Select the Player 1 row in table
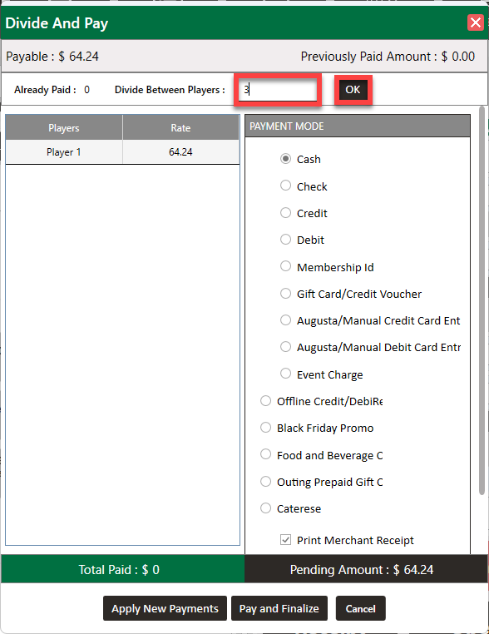489x634 pixels. (x=122, y=152)
